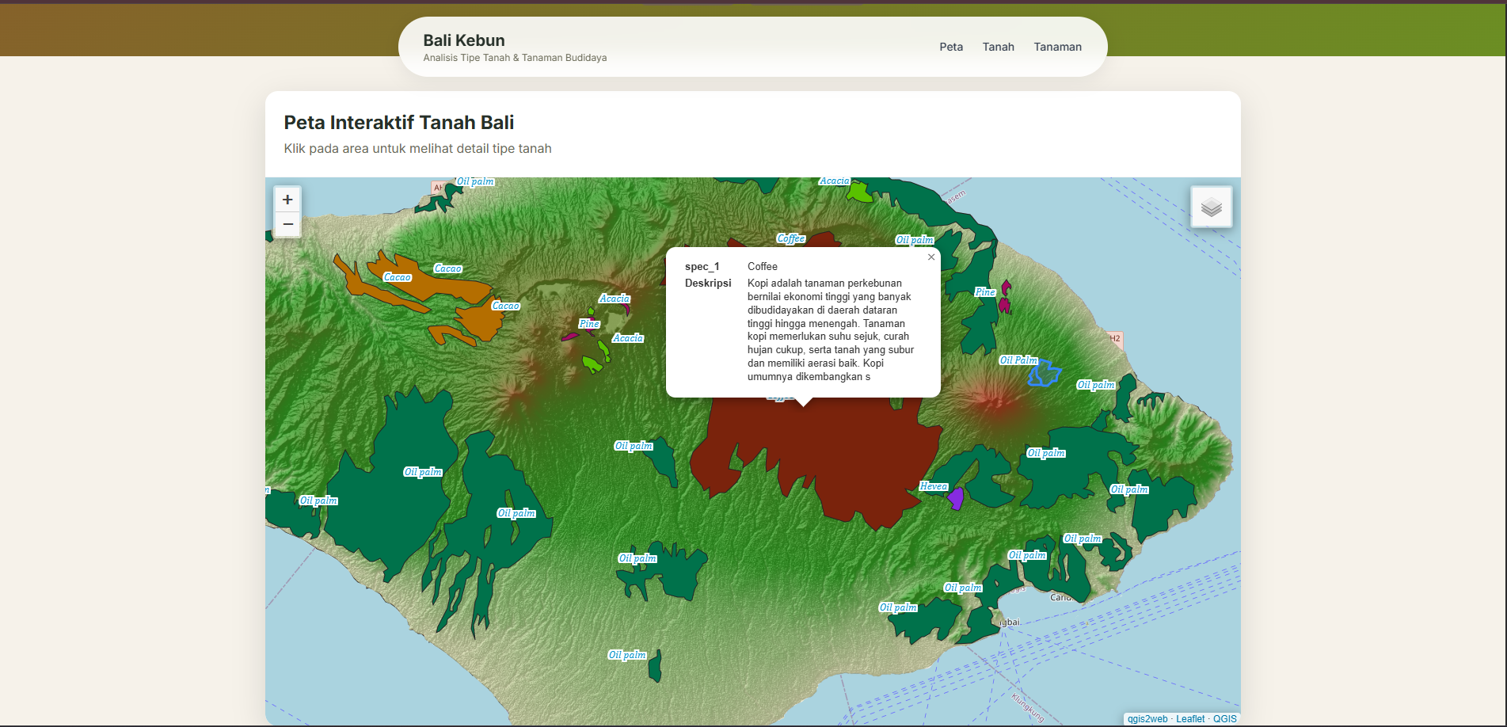
Task: Go to the Tanah section
Action: pos(998,47)
